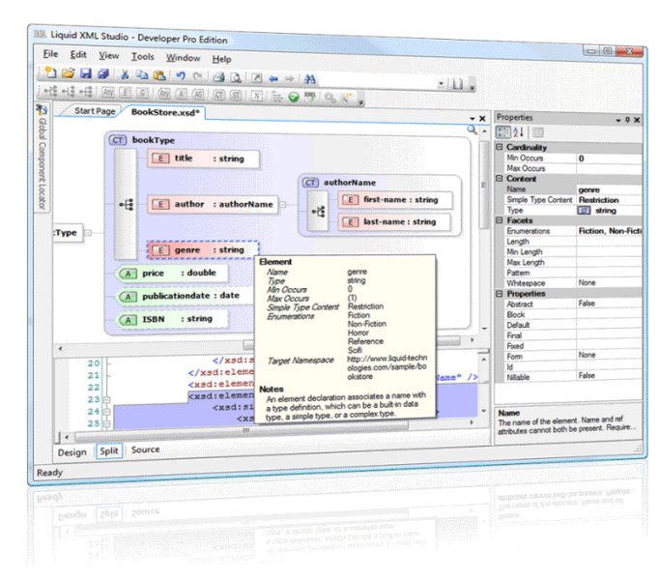The image size is (659, 580).
Task: Click the Print Preview magnifier icon
Action: [236, 77]
